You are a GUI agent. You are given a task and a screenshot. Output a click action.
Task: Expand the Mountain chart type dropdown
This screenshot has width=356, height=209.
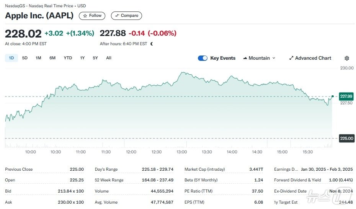click(259, 58)
